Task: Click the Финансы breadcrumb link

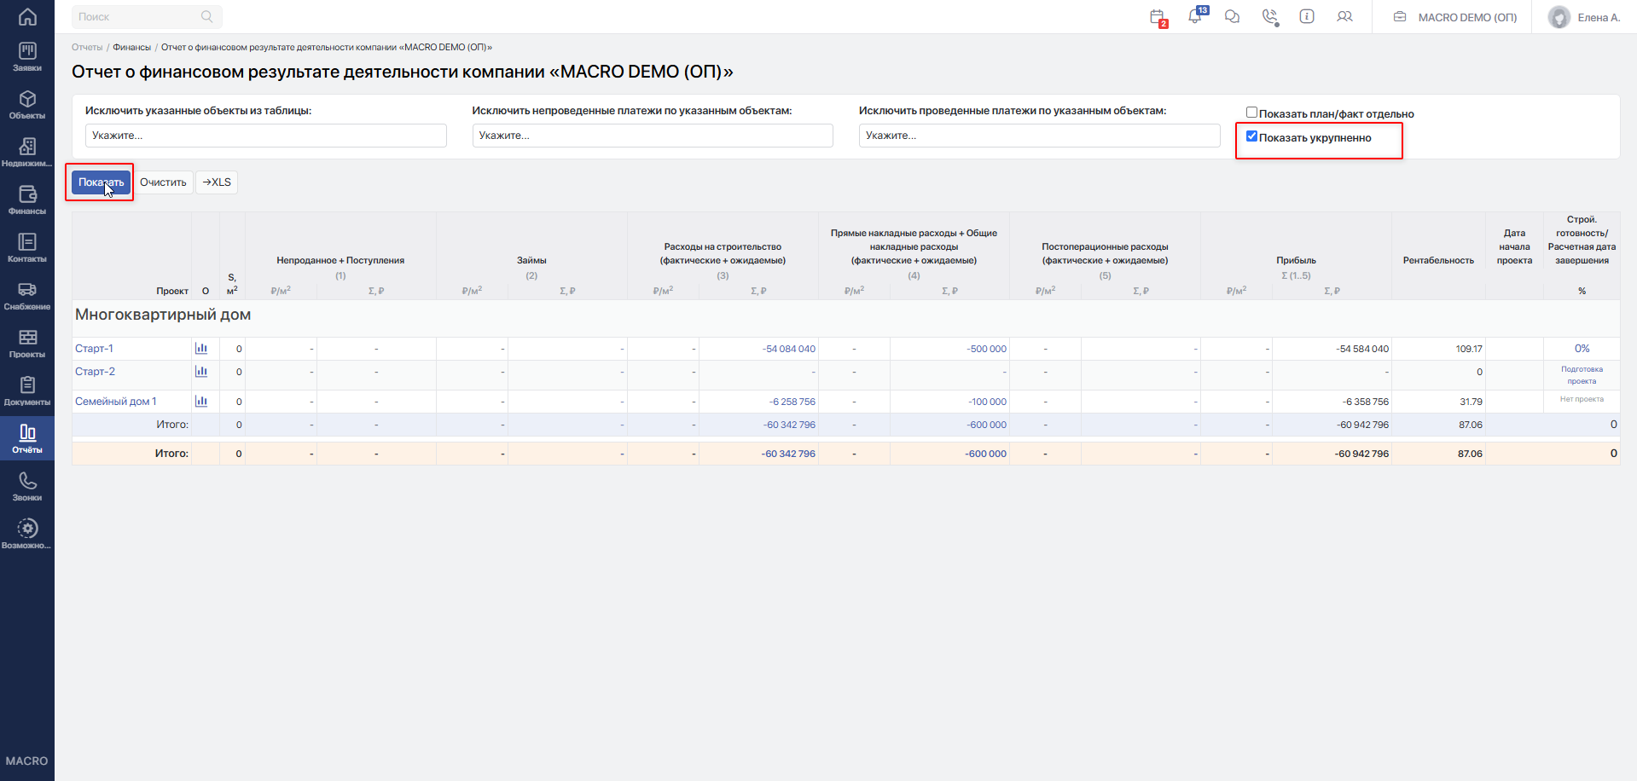Action: click(132, 48)
